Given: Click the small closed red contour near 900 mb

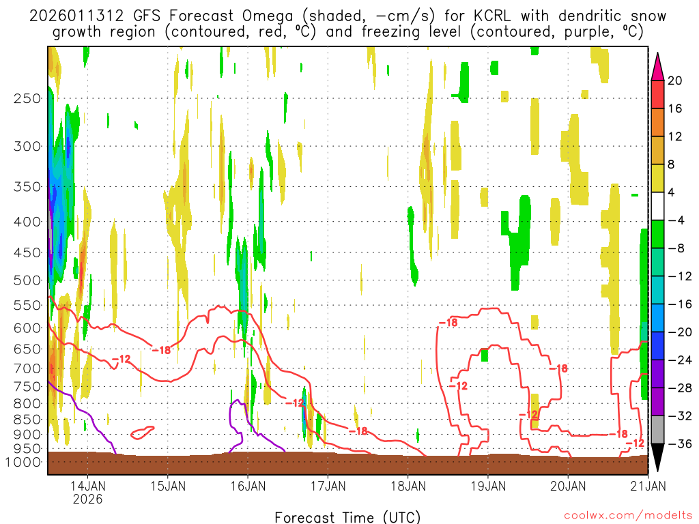Looking at the screenshot, I should [x=143, y=433].
